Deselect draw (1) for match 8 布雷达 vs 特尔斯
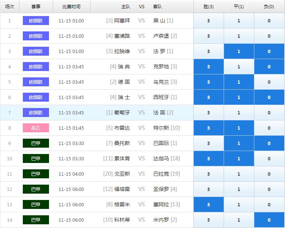 pos(239,128)
